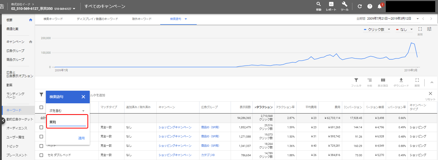Check the row with 1,271,588 impressions
The width and height of the screenshot is (438, 160).
[x=41, y=137]
